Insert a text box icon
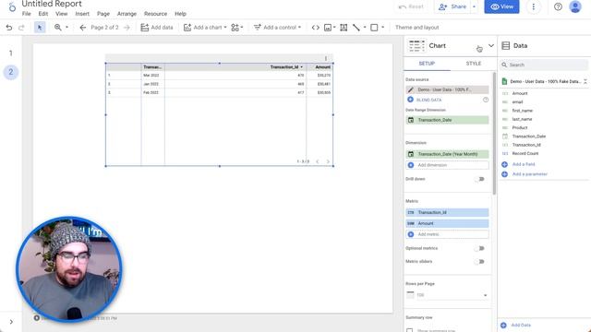 coord(344,28)
